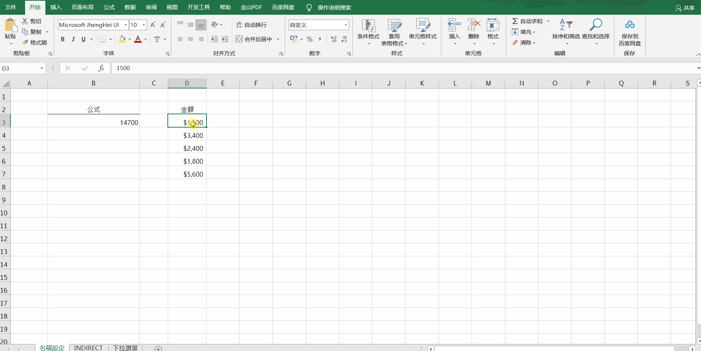This screenshot has height=351, width=701.
Task: Switch to the 公式 Formulas tab
Action: click(x=109, y=7)
